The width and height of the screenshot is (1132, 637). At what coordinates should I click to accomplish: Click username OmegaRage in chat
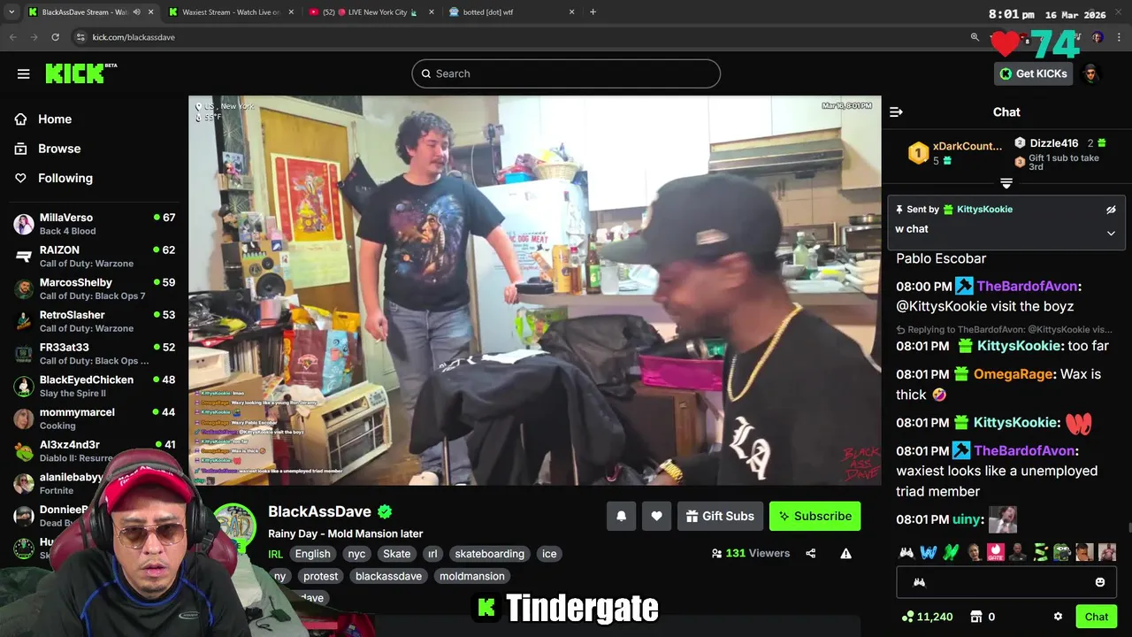pyautogui.click(x=1013, y=374)
